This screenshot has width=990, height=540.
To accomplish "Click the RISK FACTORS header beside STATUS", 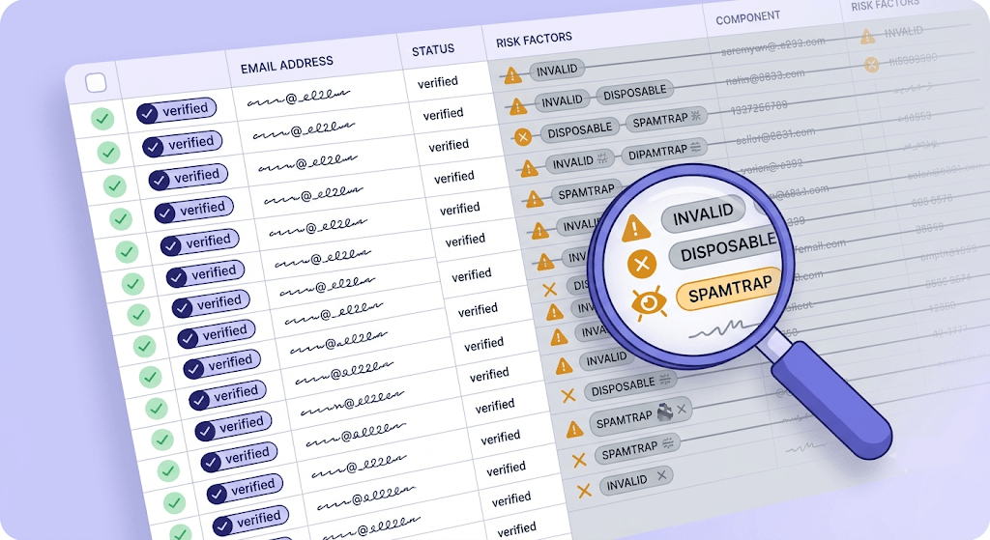I will click(x=534, y=40).
